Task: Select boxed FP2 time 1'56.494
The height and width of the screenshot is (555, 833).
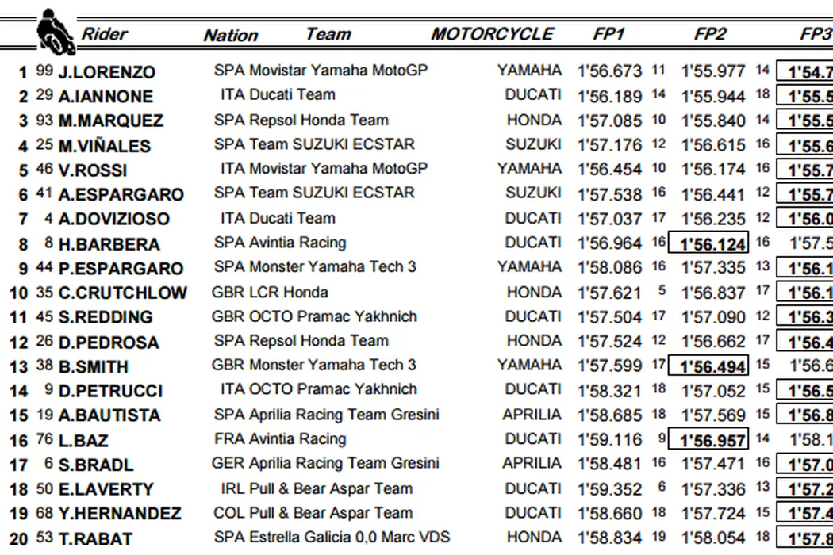Action: (x=708, y=366)
